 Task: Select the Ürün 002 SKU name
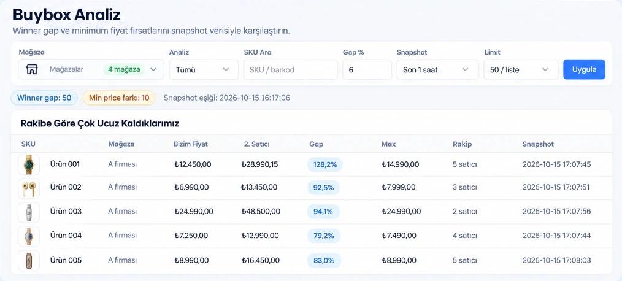pos(66,187)
